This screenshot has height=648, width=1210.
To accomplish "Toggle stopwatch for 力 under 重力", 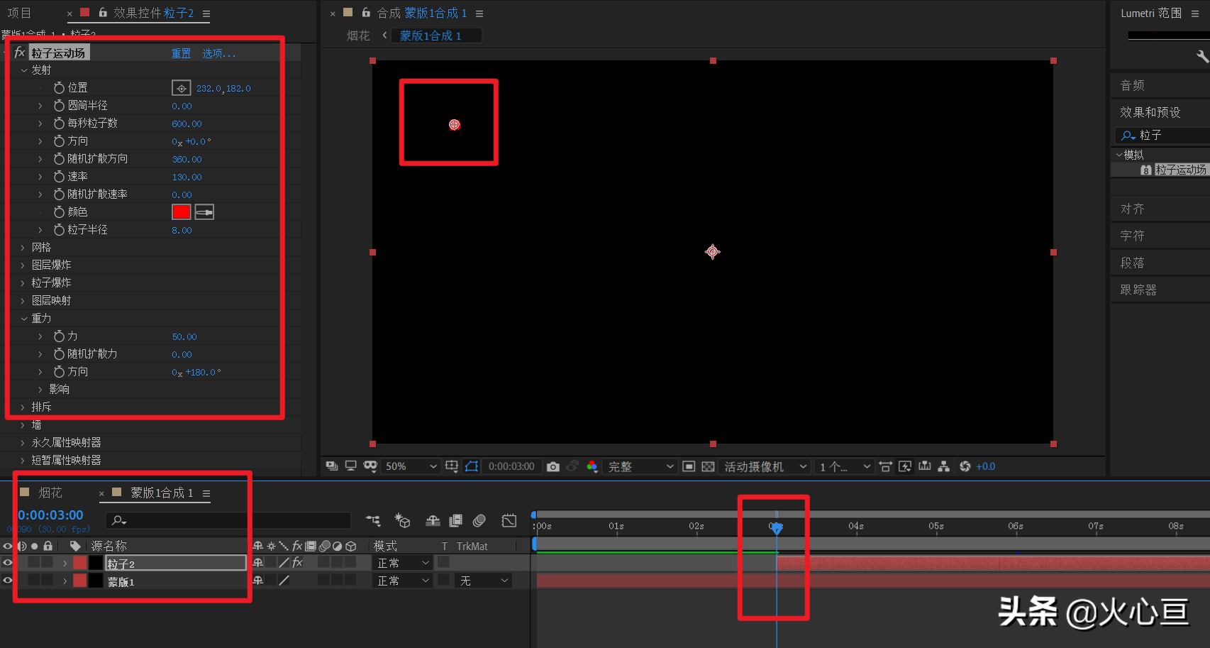I will click(60, 336).
